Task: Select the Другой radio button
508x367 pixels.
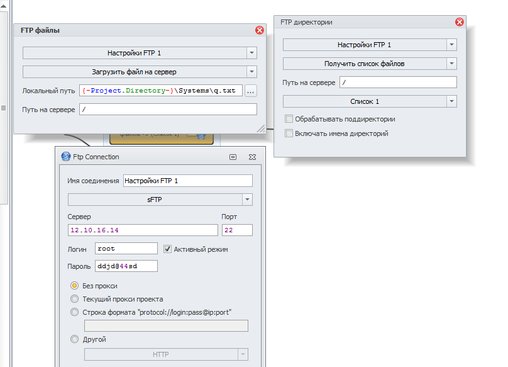Action: (x=75, y=339)
